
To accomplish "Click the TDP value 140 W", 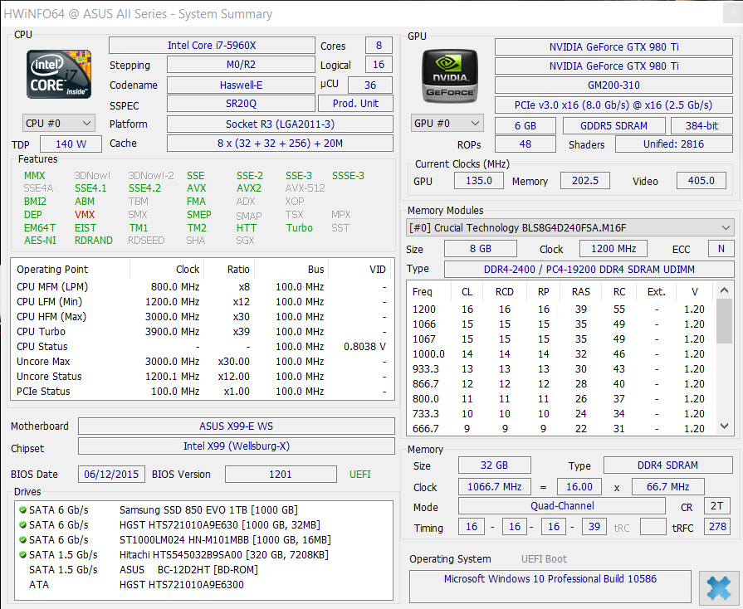I will pyautogui.click(x=71, y=144).
